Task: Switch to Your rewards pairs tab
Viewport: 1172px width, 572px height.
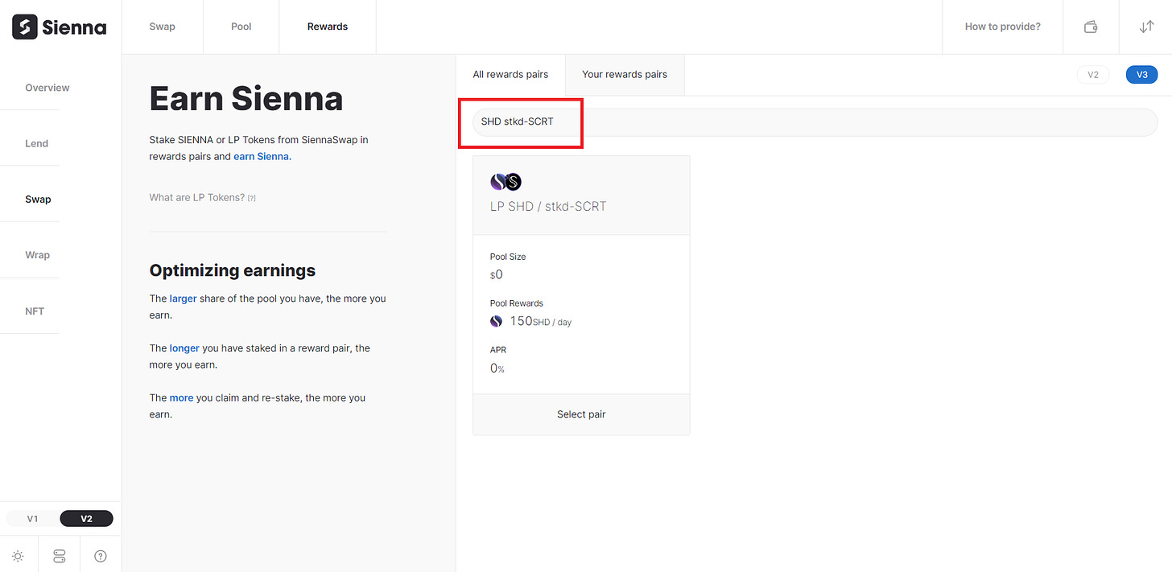Action: point(625,75)
